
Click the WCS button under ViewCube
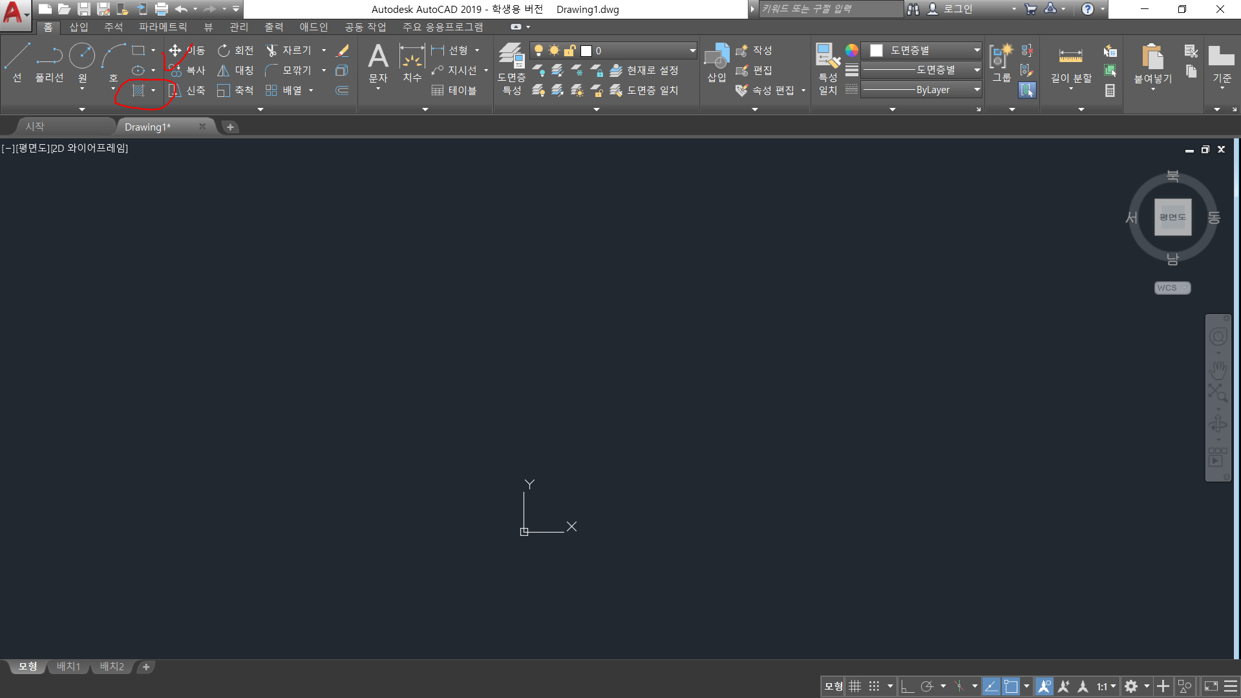pos(1172,288)
